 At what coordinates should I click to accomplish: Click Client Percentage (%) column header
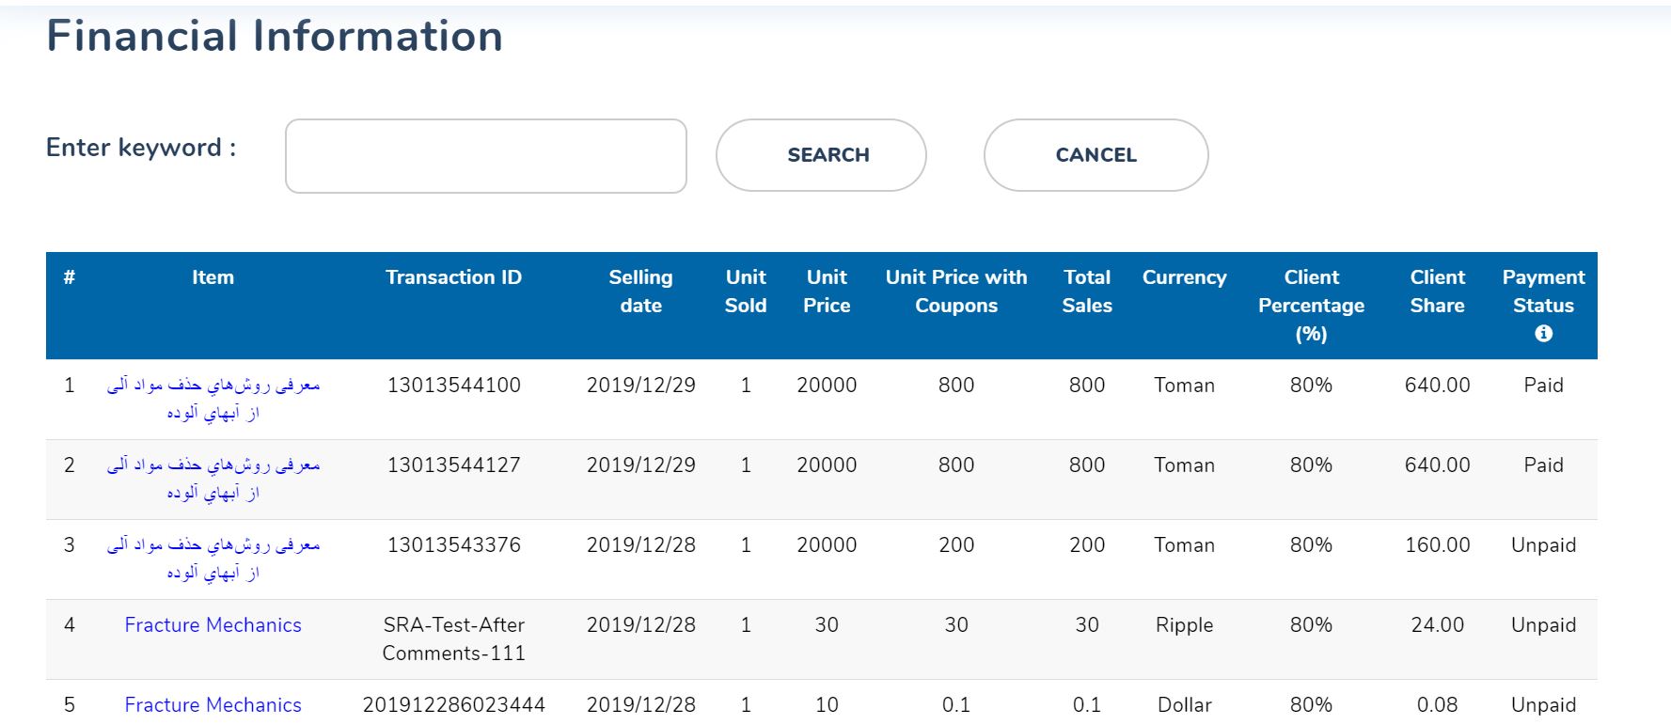pos(1311,306)
